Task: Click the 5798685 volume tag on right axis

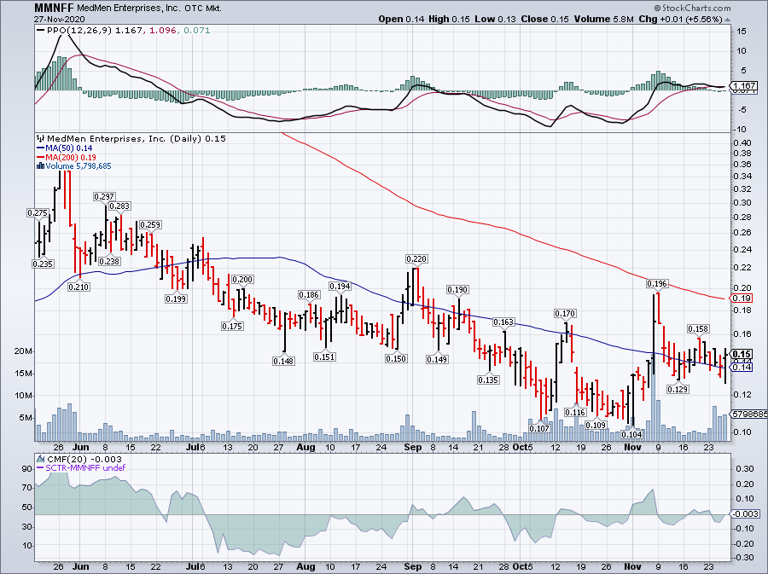Action: click(x=749, y=414)
